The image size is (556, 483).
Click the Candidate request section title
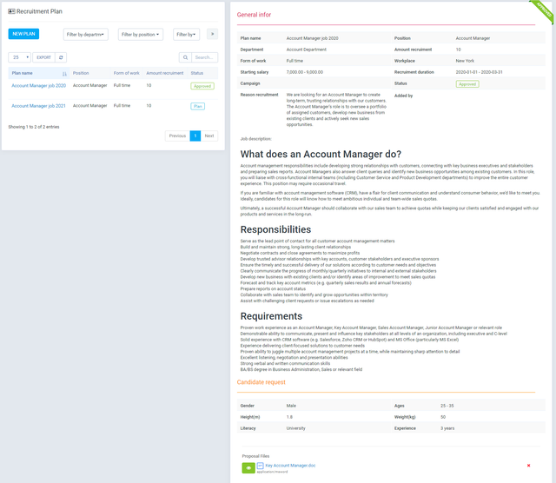[x=261, y=382]
